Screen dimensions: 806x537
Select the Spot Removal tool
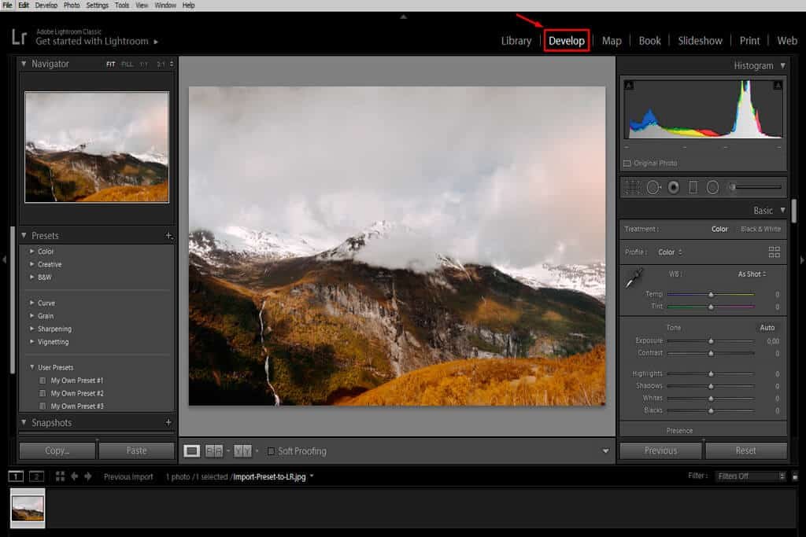tap(653, 187)
